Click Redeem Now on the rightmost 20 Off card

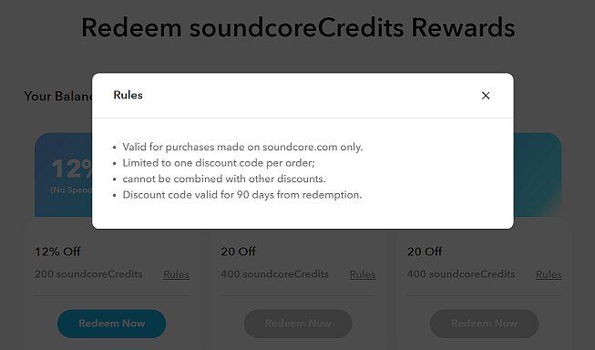[484, 324]
